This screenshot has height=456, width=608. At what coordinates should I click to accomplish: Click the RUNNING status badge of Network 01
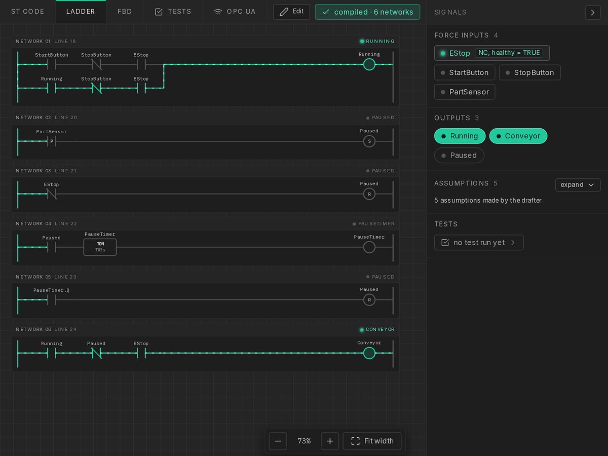[x=377, y=42]
